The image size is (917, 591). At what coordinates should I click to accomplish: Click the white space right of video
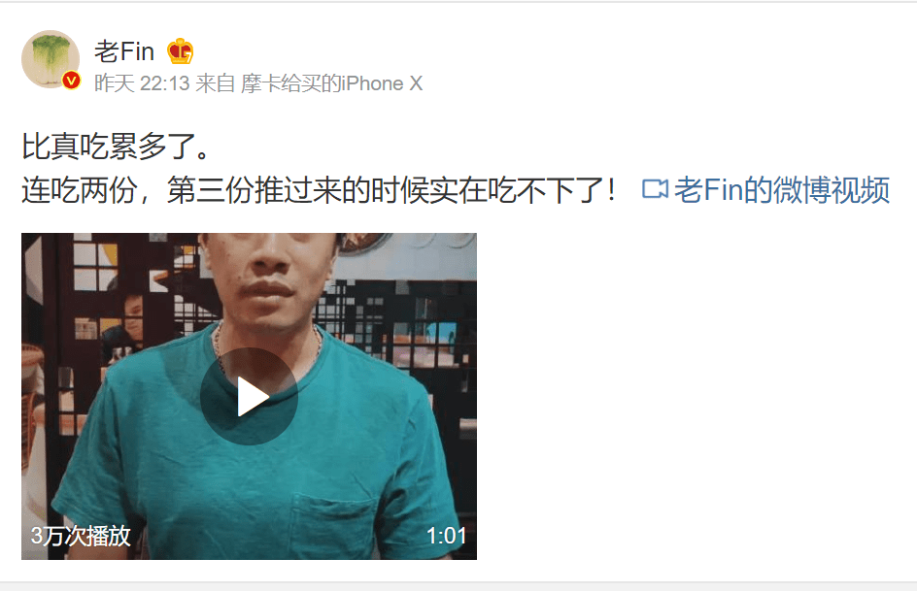coord(696,397)
